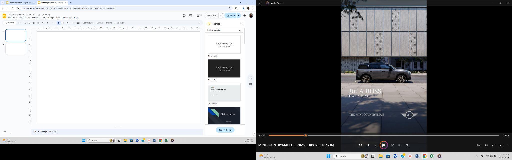Click the speaker notes field

(x=117, y=132)
